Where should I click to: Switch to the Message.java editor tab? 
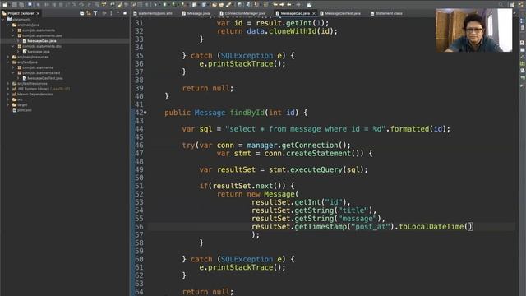[196, 13]
